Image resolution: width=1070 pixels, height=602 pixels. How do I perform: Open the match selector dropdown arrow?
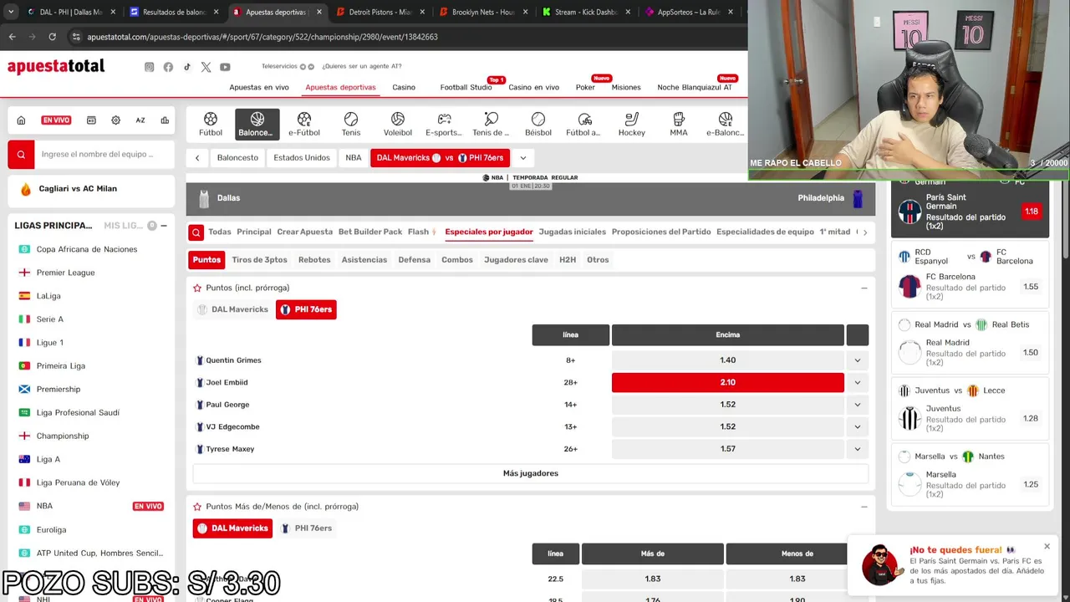tap(522, 158)
